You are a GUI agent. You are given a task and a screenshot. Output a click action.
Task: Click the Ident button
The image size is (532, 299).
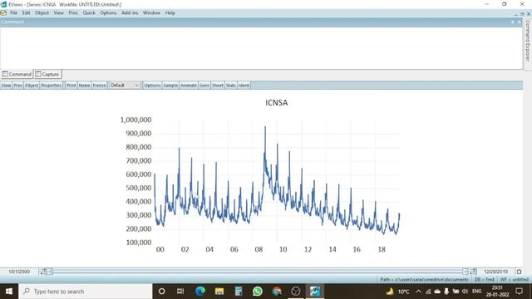244,86
